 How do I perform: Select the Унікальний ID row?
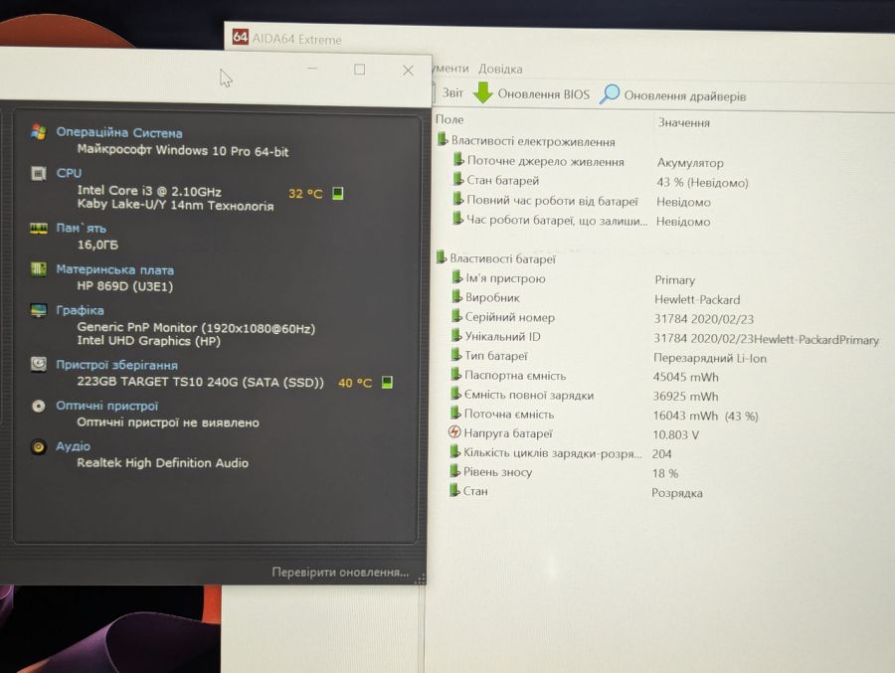[x=664, y=338]
